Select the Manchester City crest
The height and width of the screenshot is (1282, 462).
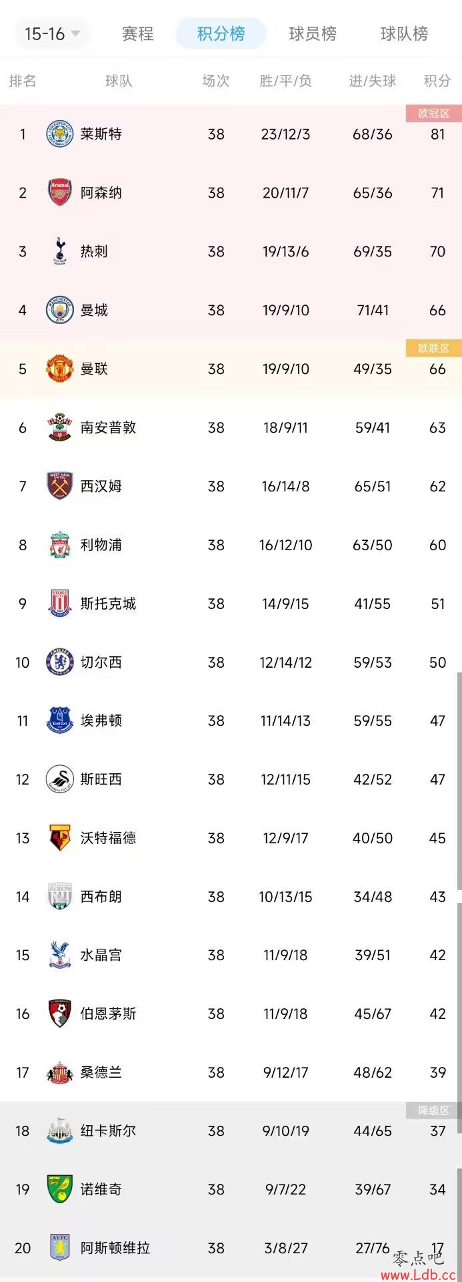[x=59, y=310]
